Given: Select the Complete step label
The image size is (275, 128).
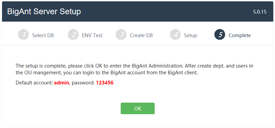Looking at the screenshot, I should coord(240,35).
